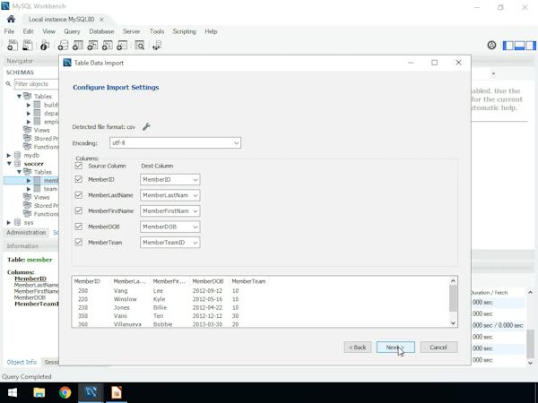Toggle the select-all Source Column checkbox
The height and width of the screenshot is (403, 538).
pos(79,166)
